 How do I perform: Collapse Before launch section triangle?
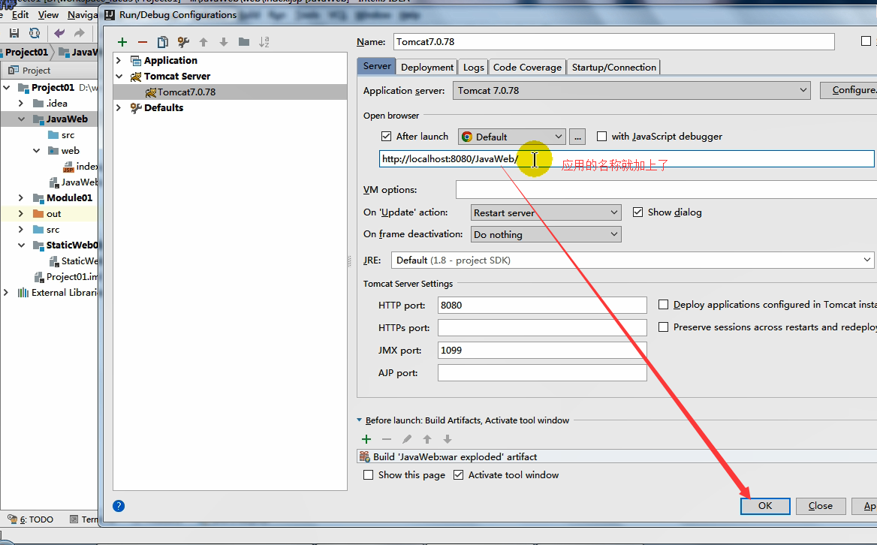point(360,420)
